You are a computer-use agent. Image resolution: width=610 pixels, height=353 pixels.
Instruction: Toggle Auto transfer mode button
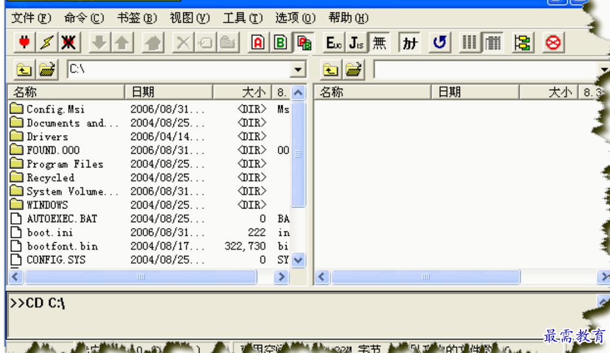tap(303, 42)
